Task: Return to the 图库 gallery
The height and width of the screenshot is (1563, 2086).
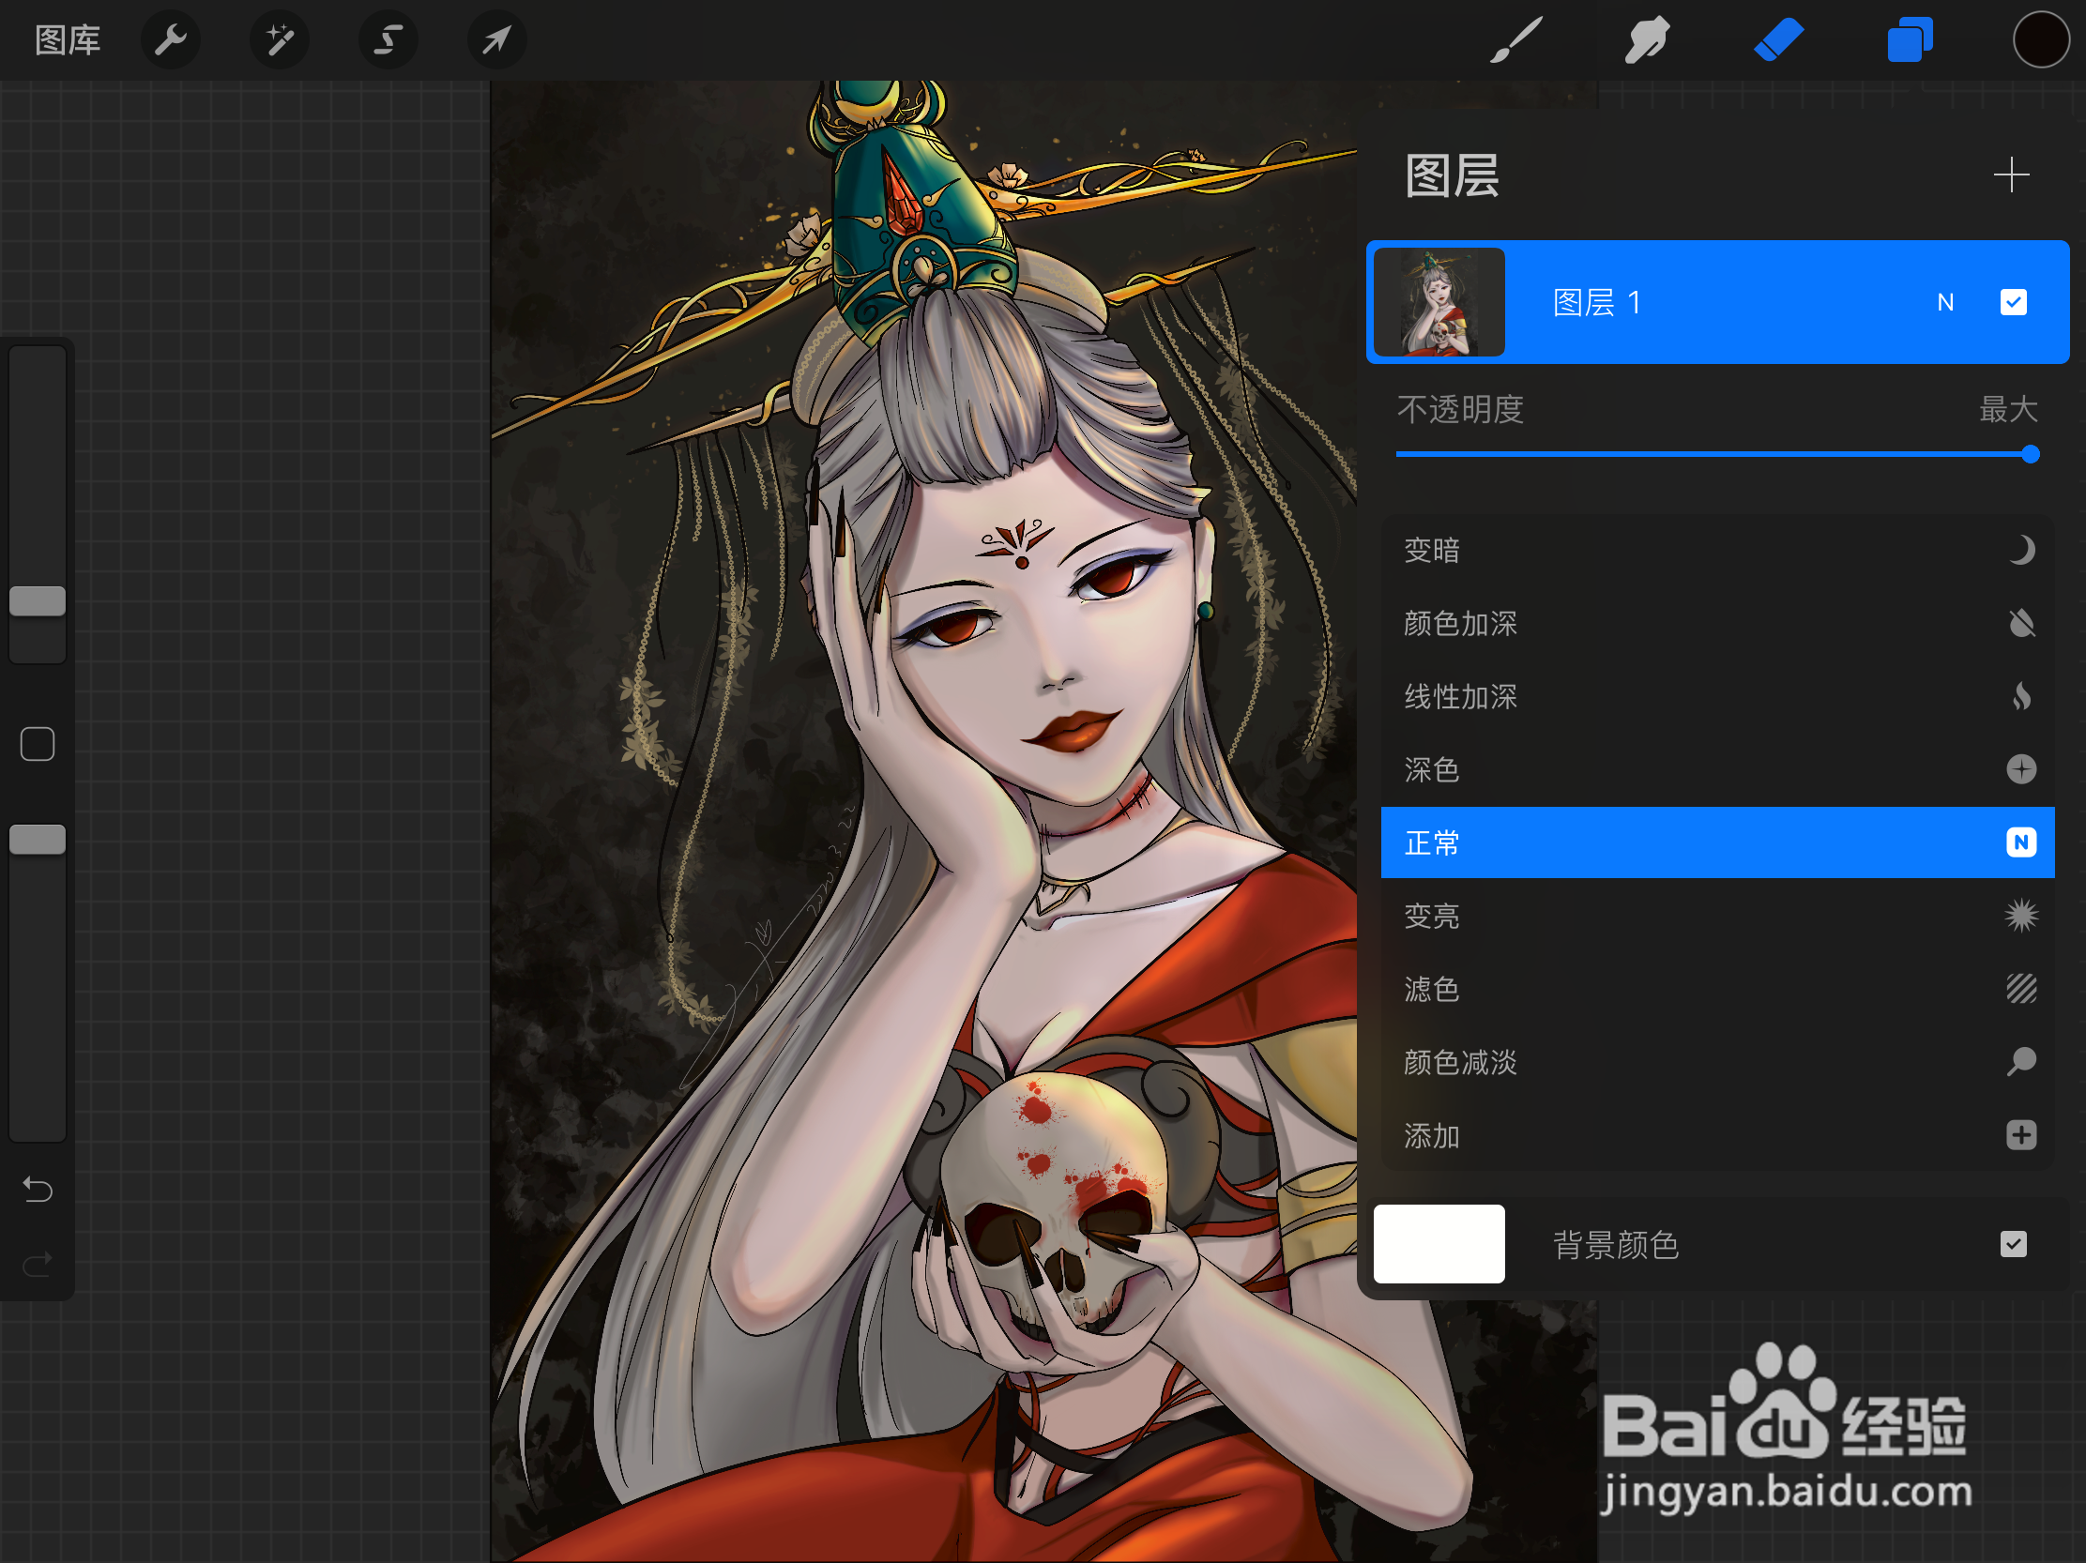Action: [x=68, y=40]
